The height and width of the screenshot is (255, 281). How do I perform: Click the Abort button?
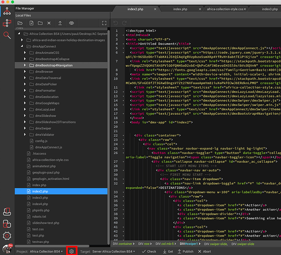click(x=205, y=251)
